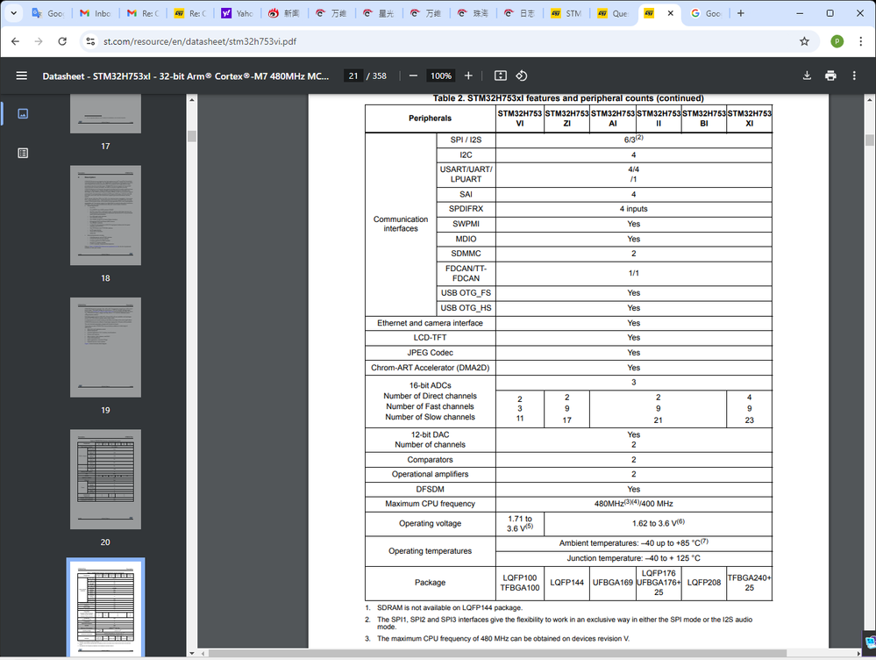The height and width of the screenshot is (660, 876).
Task: Go forward in browser history
Action: coord(39,41)
